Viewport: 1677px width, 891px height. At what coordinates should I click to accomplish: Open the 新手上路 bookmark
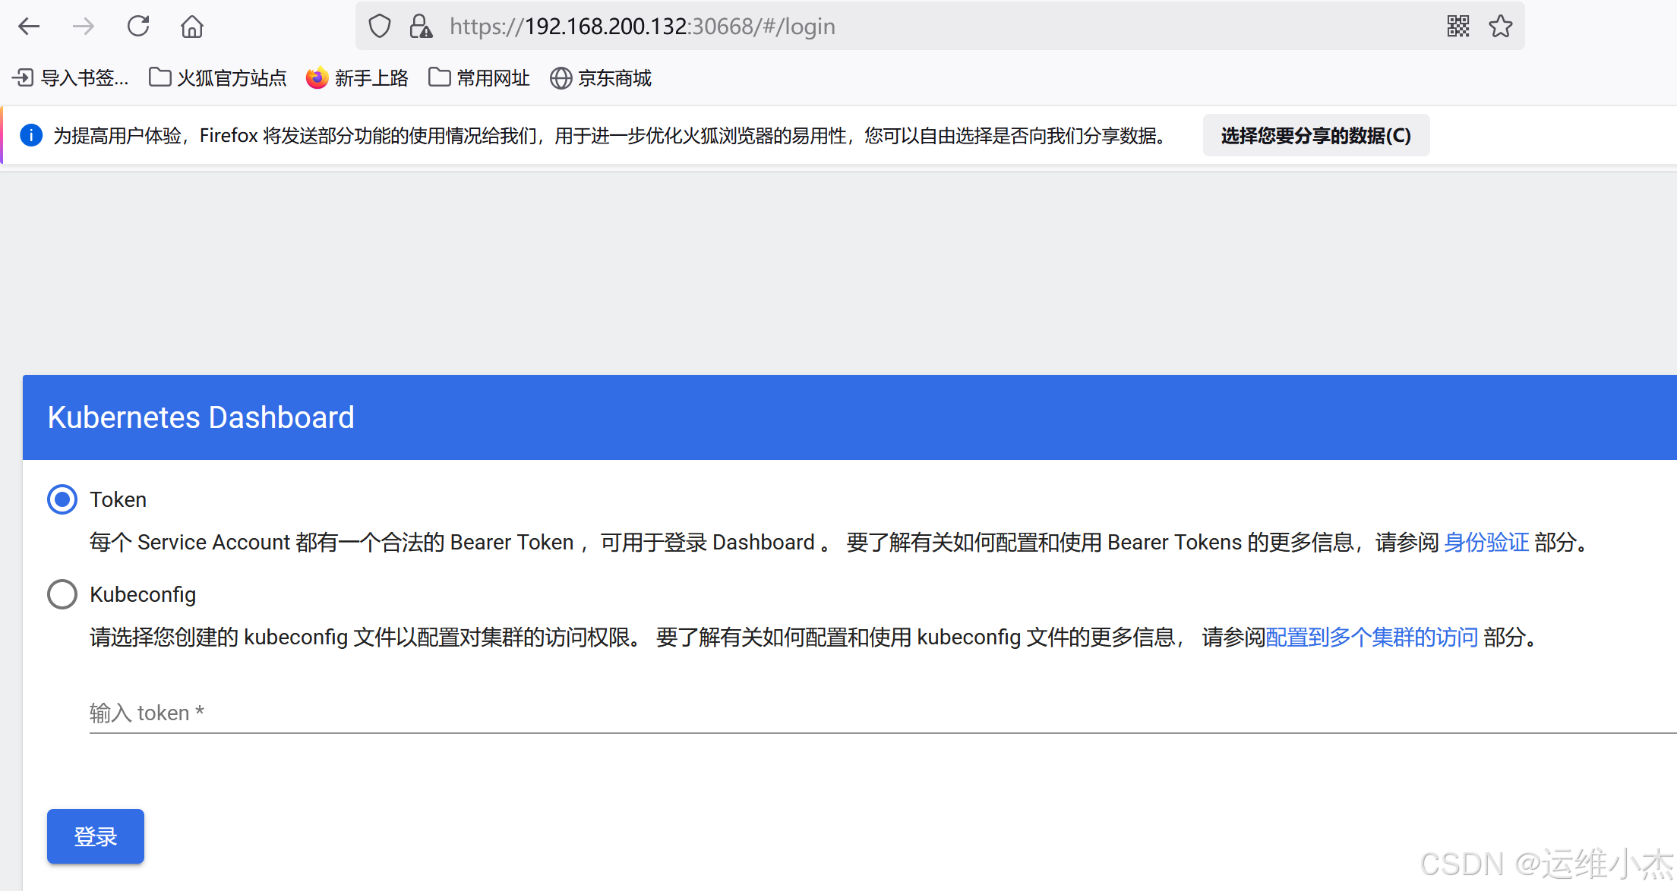(357, 78)
